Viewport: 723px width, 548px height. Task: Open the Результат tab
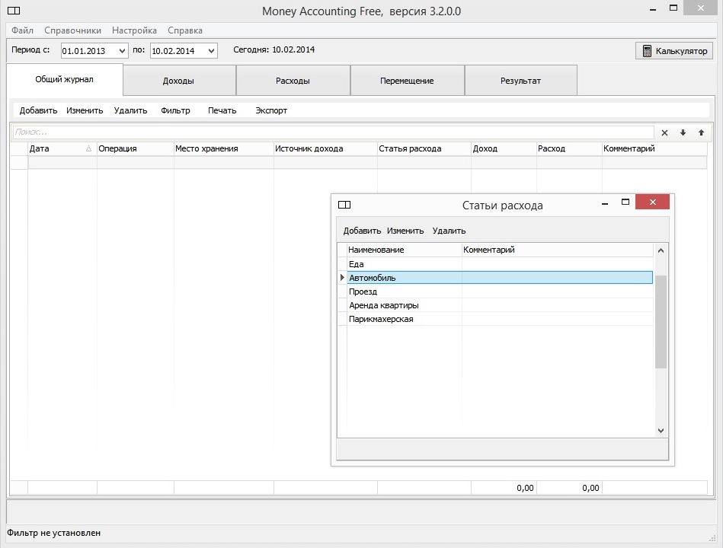point(520,81)
